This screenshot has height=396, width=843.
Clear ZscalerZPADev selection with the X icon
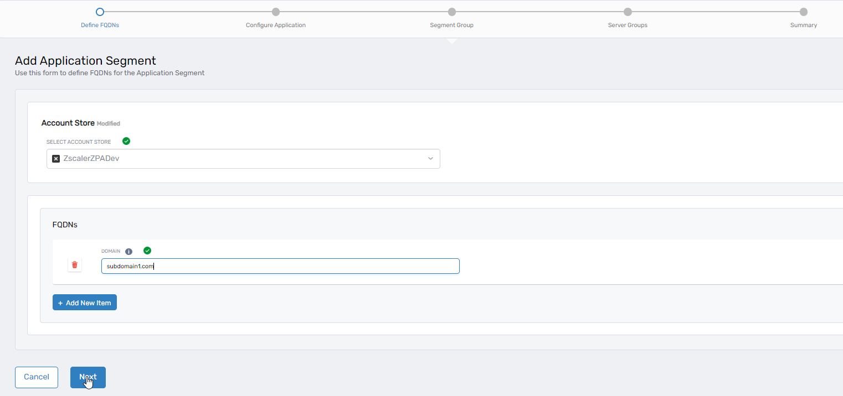(56, 159)
